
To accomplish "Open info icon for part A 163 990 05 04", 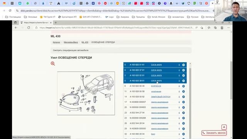I will click(x=179, y=134).
